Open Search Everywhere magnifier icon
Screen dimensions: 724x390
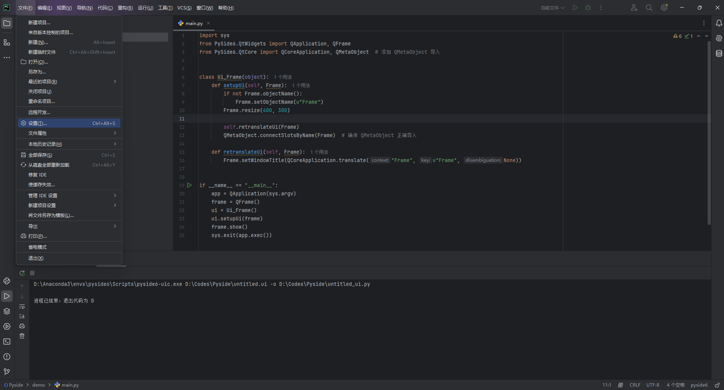[649, 8]
